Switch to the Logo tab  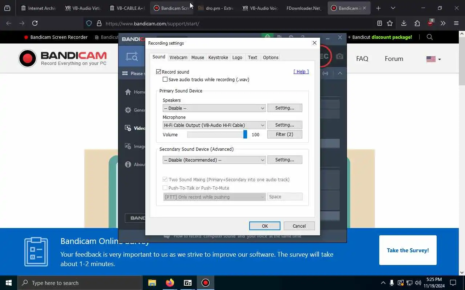tap(237, 57)
